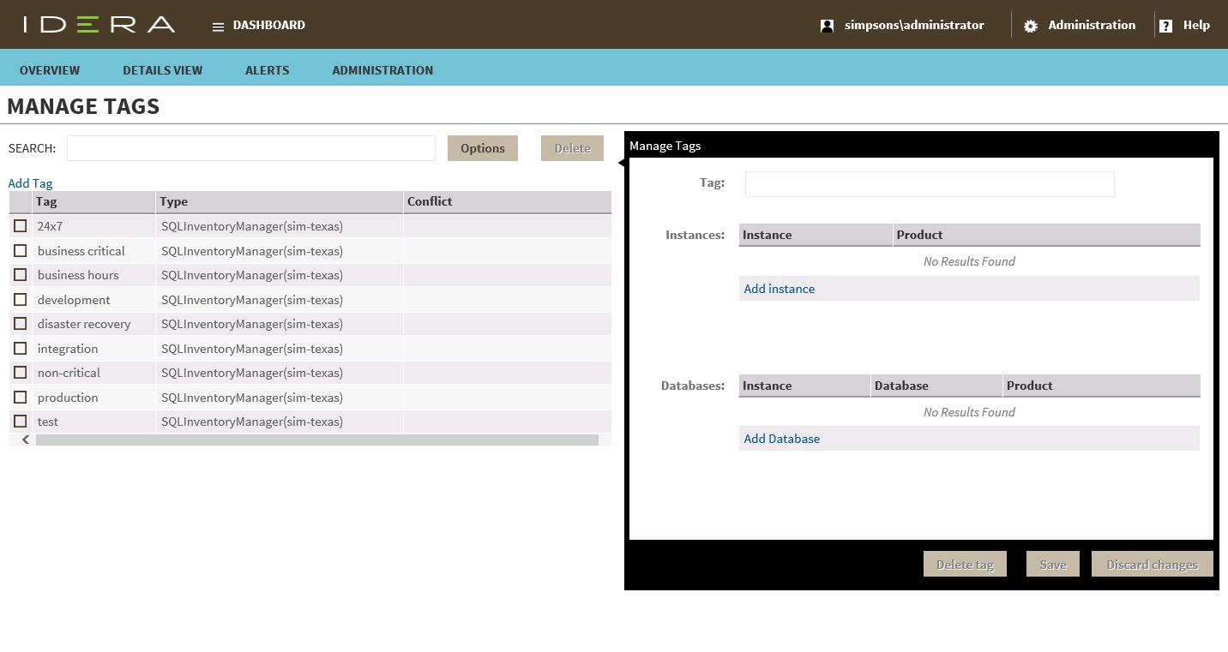
Task: Click the Add Database link
Action: coord(781,438)
